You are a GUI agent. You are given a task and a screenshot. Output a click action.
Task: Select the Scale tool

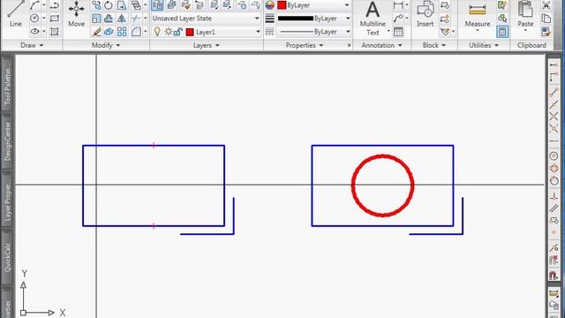[96, 18]
